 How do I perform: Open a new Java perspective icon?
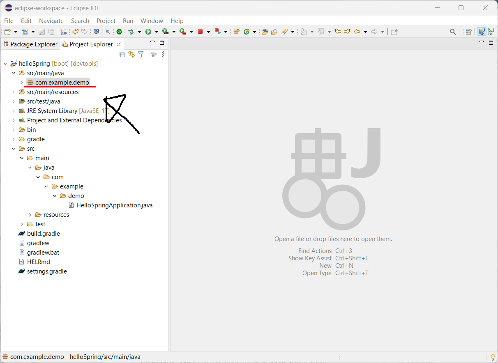pos(469,32)
